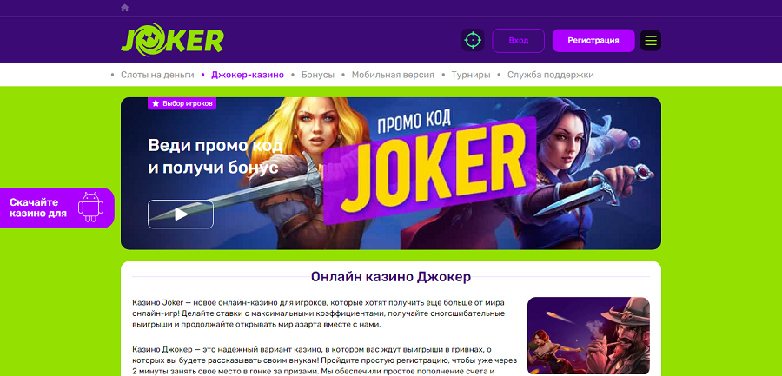Open the Турниры page

(x=471, y=75)
